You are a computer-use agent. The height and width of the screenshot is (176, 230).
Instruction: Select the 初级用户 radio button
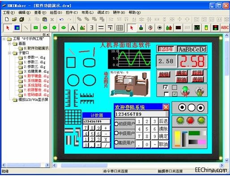coord(116,124)
